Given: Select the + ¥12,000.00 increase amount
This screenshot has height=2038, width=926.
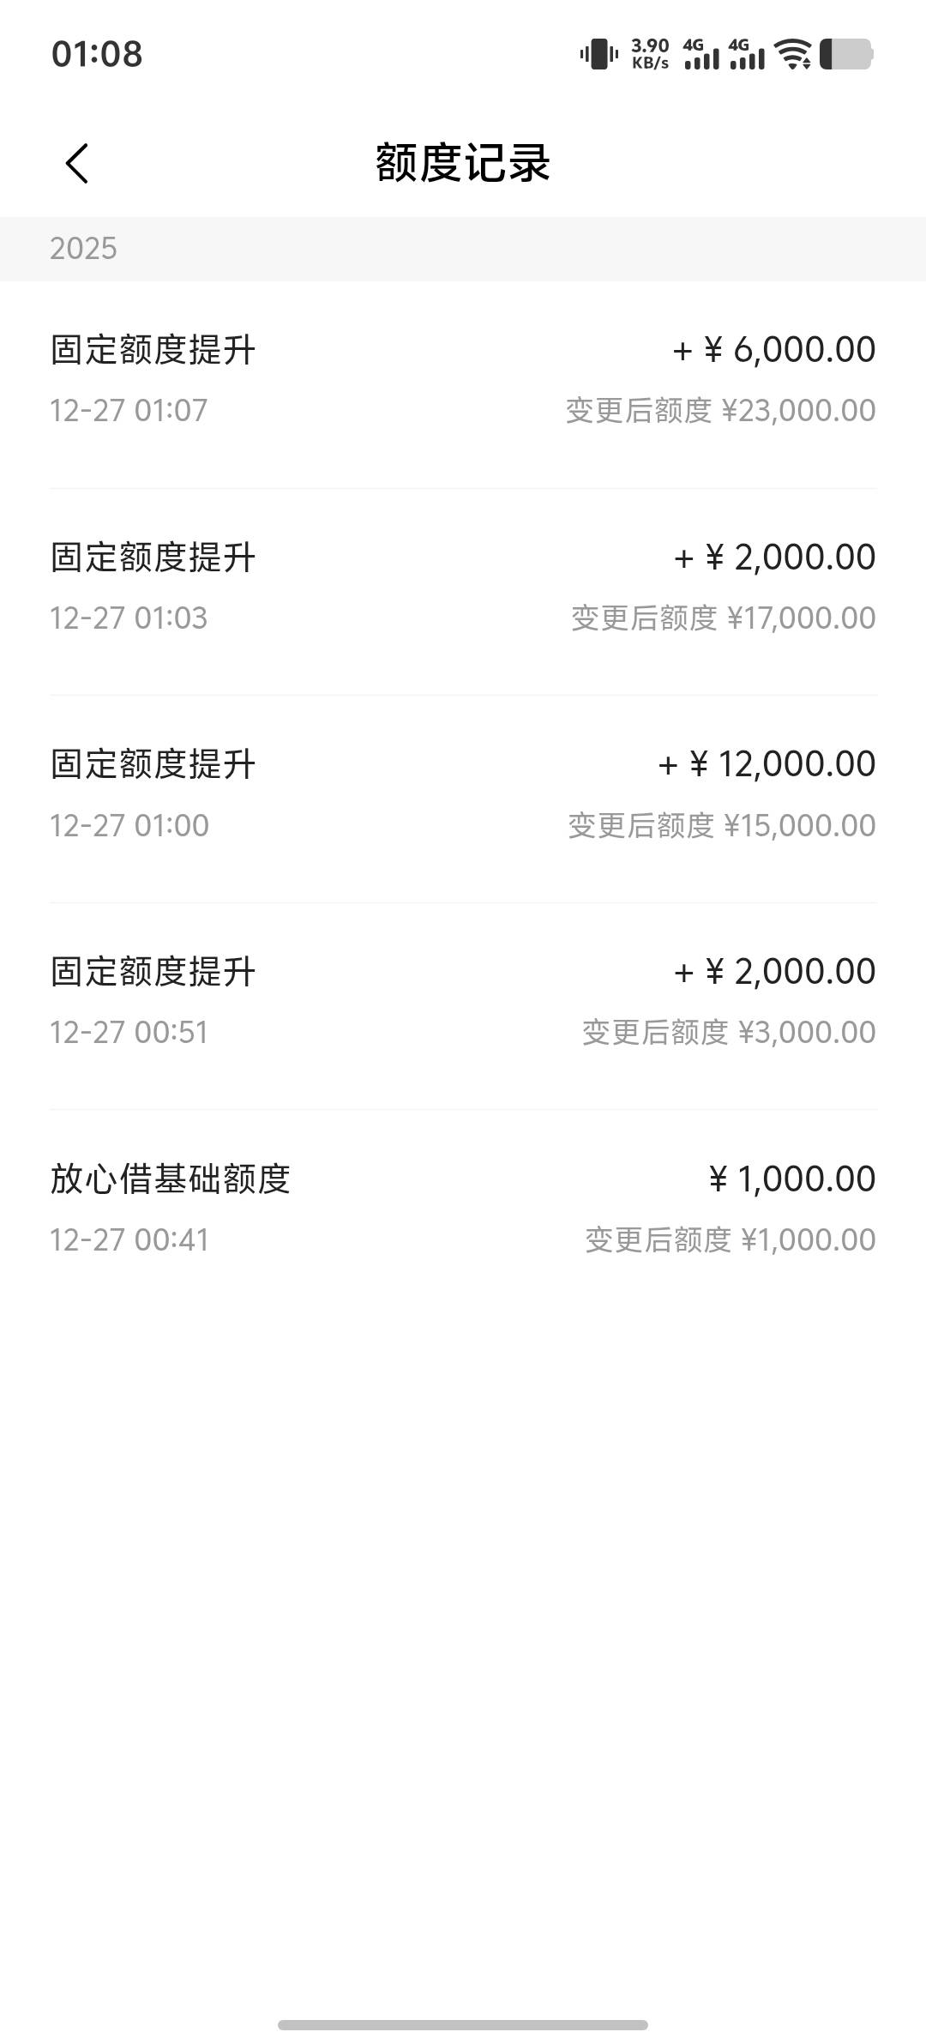Looking at the screenshot, I should click(767, 764).
